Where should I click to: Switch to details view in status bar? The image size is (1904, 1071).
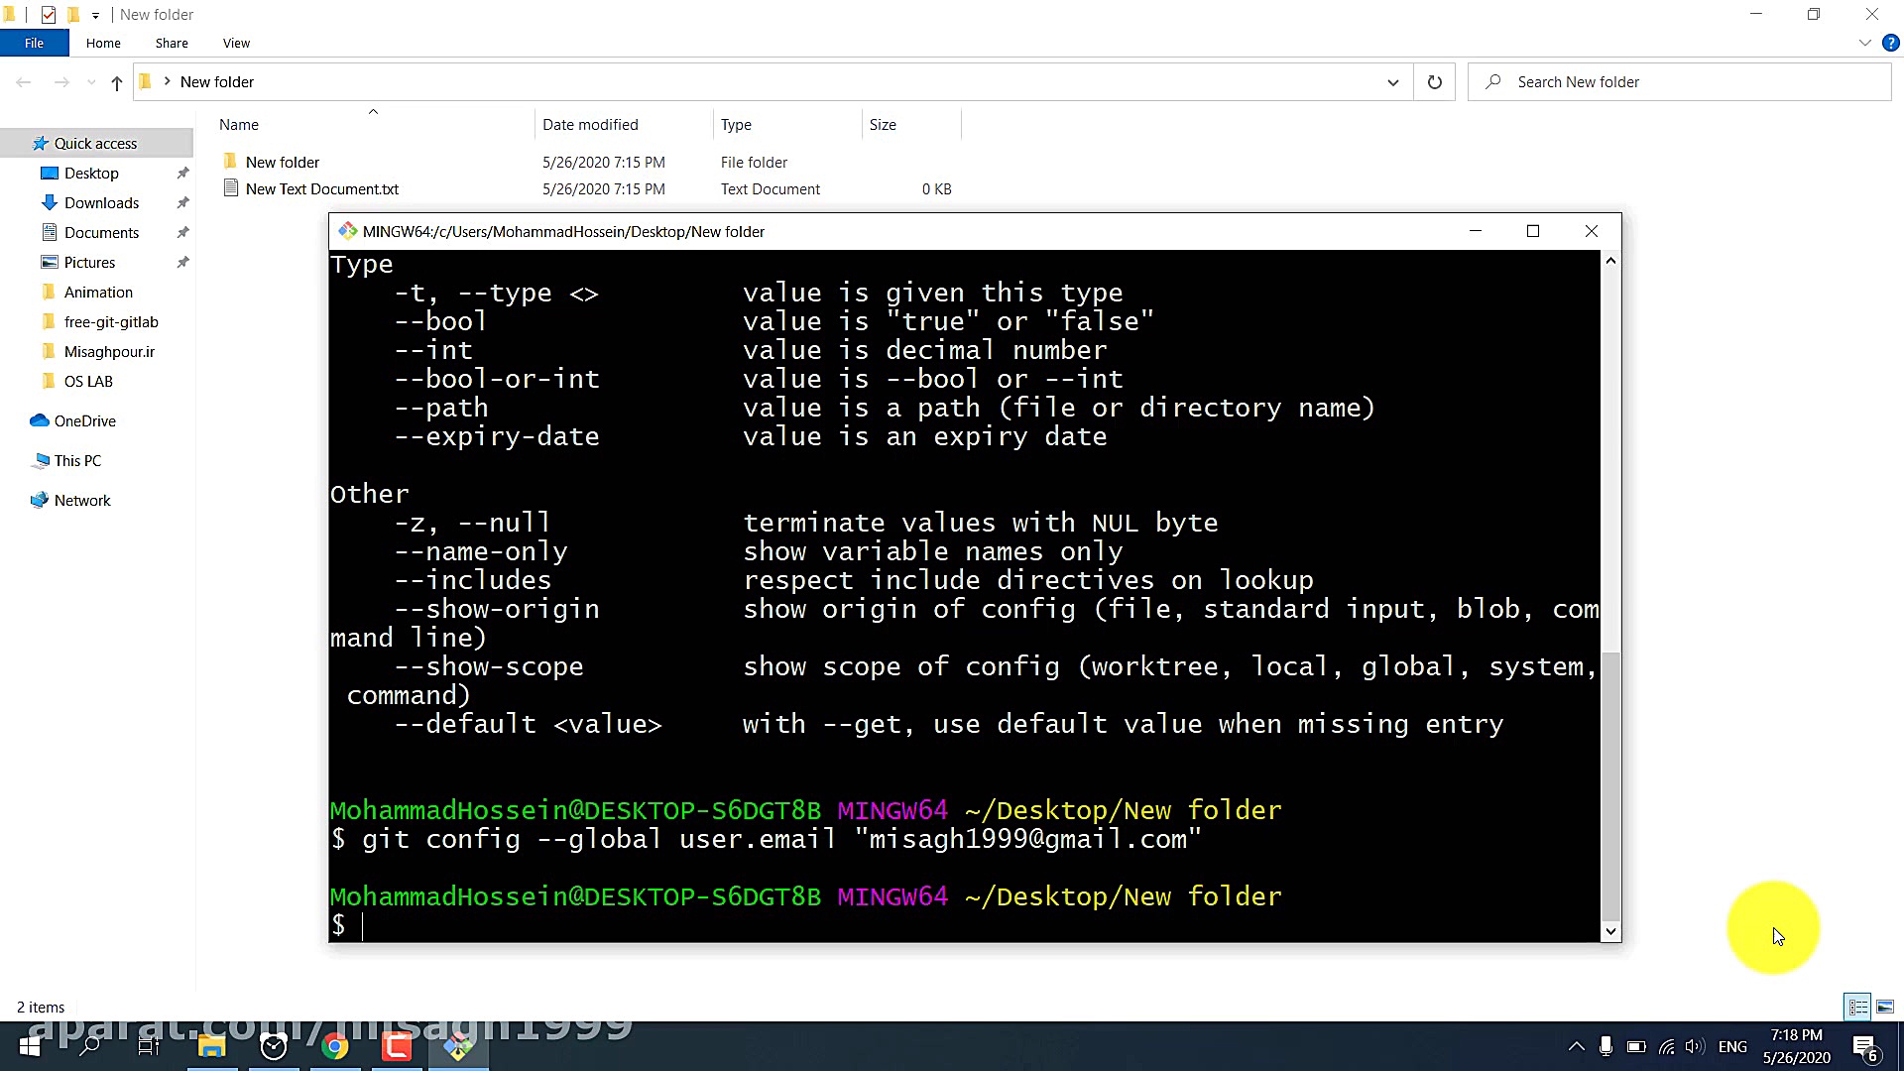pos(1856,1006)
